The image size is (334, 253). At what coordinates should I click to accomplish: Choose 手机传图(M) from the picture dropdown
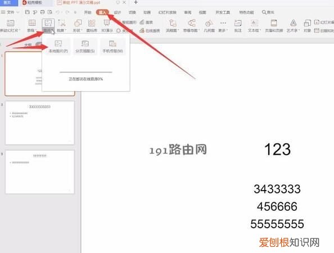pyautogui.click(x=112, y=47)
